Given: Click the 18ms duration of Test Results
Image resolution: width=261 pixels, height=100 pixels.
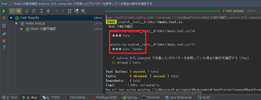Looking at the screenshot, I should point(98,18).
